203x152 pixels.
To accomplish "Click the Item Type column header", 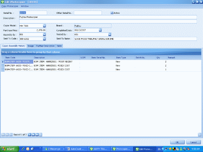I will 125,58.
